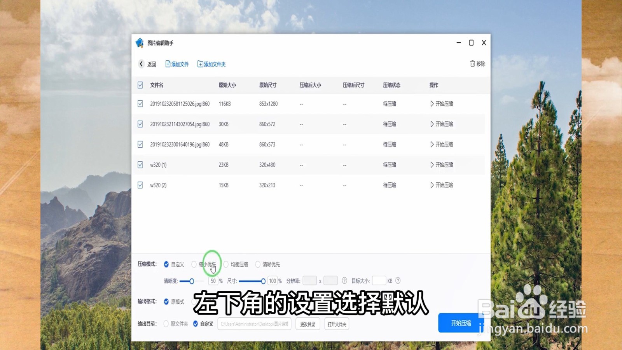The image size is (622, 350).
Task: Select 原文件夹 as the output directory
Action: [166, 324]
